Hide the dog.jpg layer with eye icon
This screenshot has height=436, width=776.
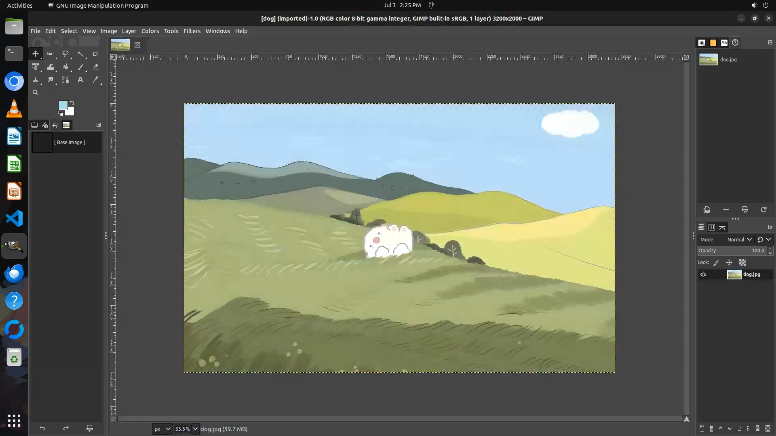[703, 275]
